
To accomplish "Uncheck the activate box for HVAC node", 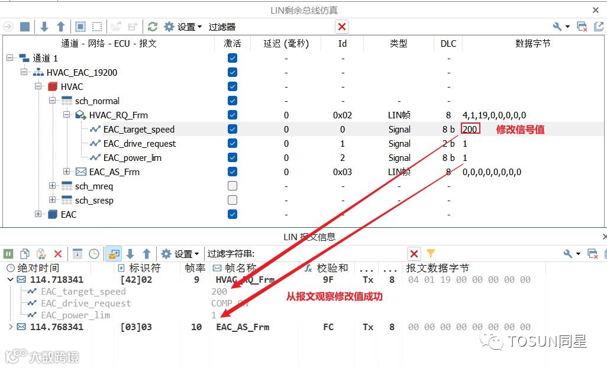I will (x=233, y=86).
